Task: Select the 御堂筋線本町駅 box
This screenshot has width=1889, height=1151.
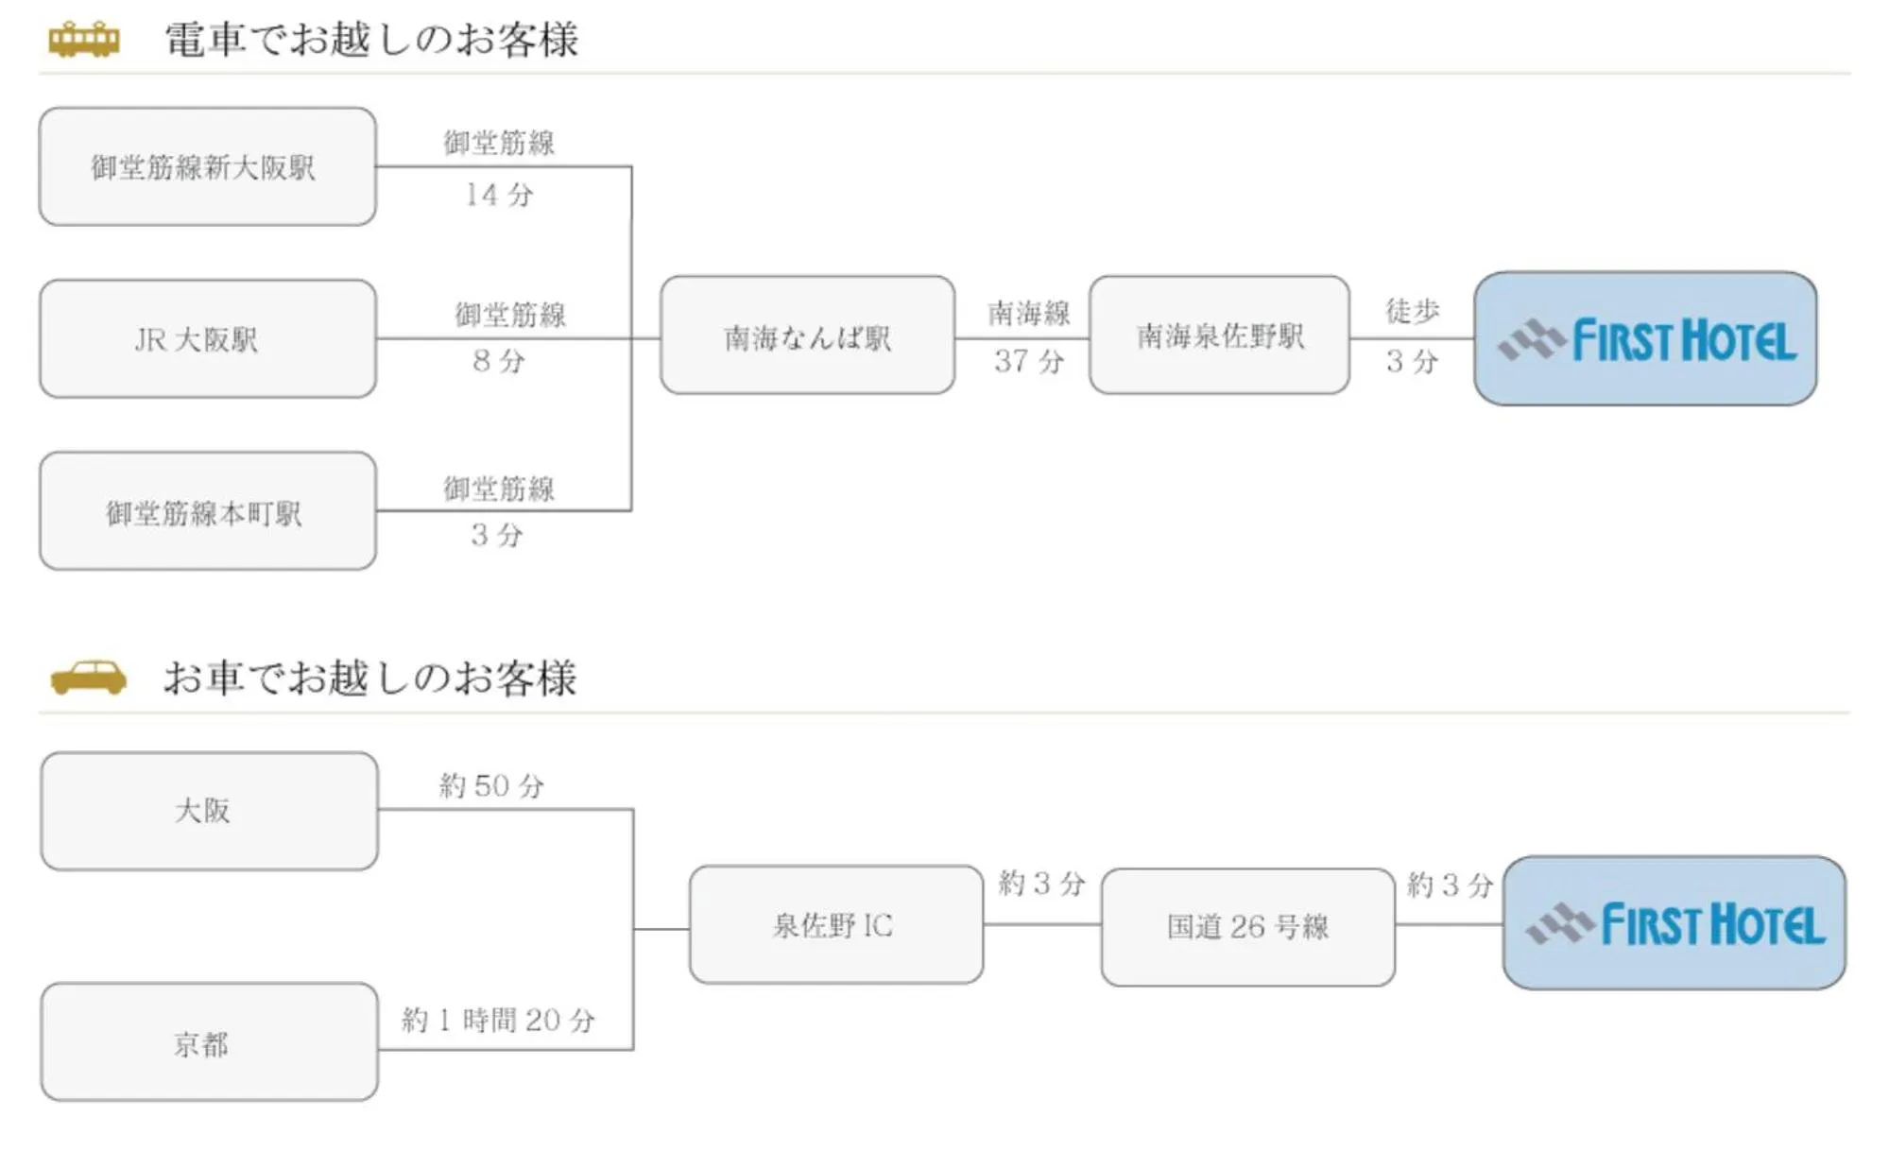Action: click(207, 511)
